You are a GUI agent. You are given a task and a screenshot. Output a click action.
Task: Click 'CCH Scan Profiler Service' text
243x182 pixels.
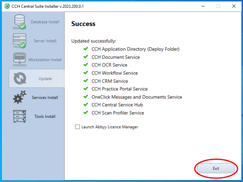[118, 113]
